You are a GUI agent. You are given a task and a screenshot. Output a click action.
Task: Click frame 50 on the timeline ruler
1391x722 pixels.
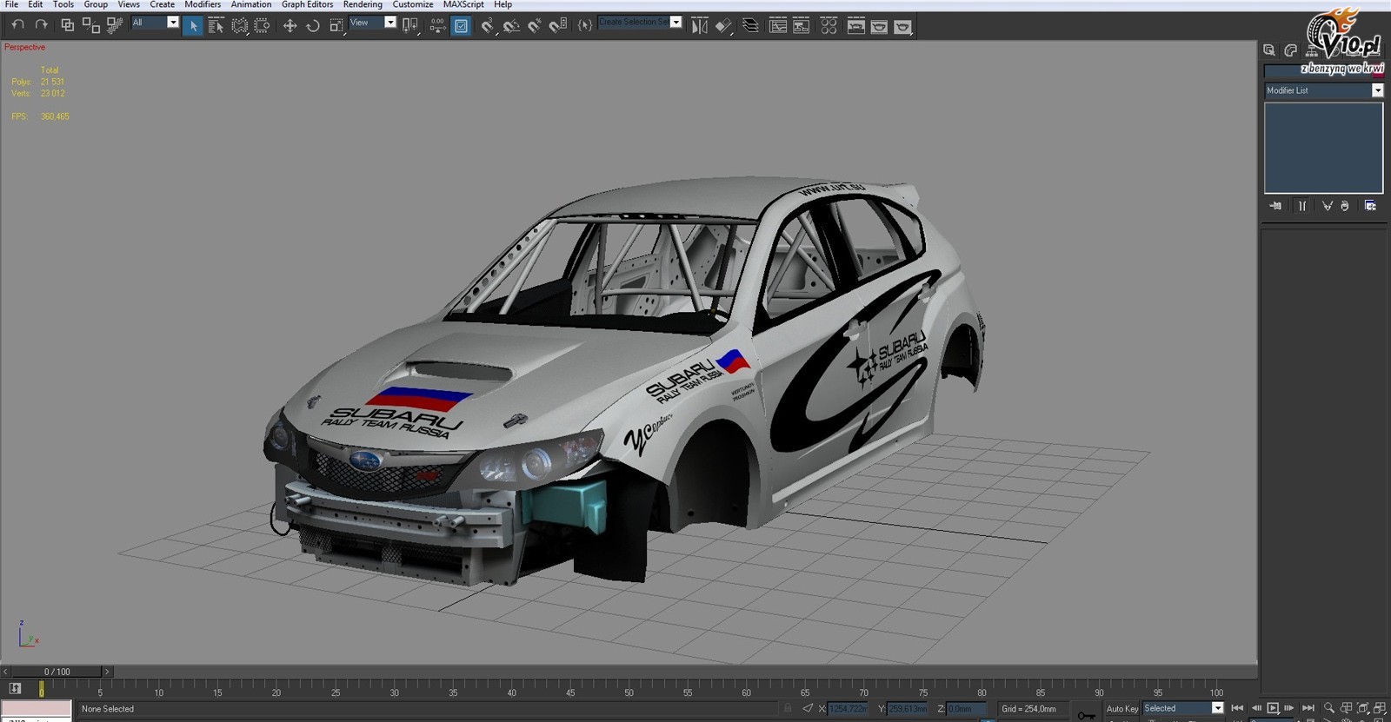(x=629, y=692)
